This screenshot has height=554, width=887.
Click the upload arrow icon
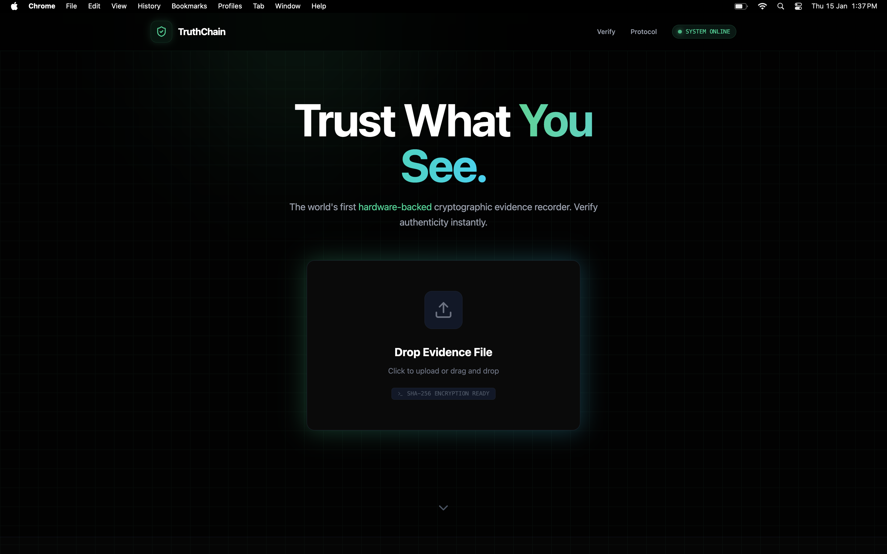443,310
